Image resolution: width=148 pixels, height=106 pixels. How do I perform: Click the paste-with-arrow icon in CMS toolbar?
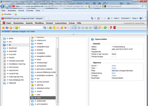coord(58,28)
